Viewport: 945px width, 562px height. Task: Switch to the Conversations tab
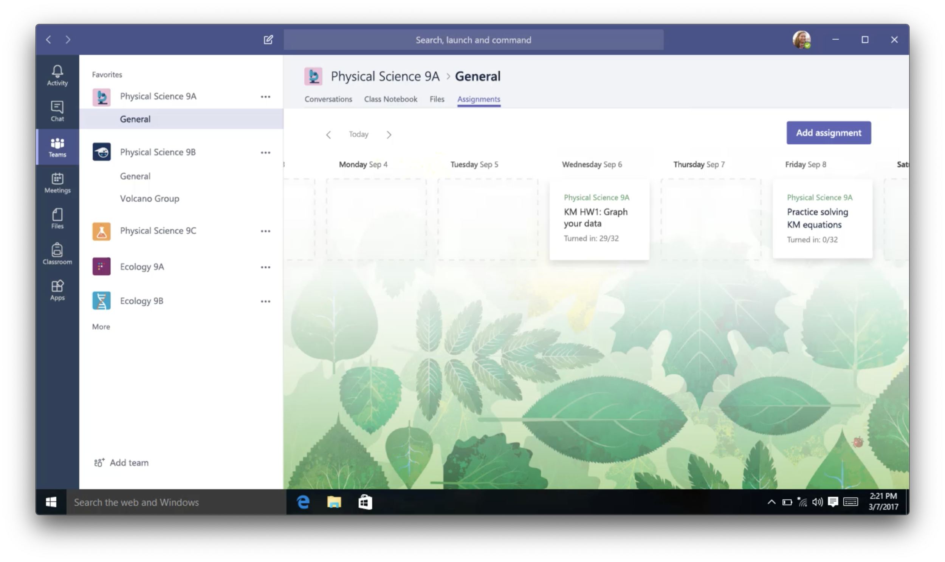pyautogui.click(x=328, y=99)
